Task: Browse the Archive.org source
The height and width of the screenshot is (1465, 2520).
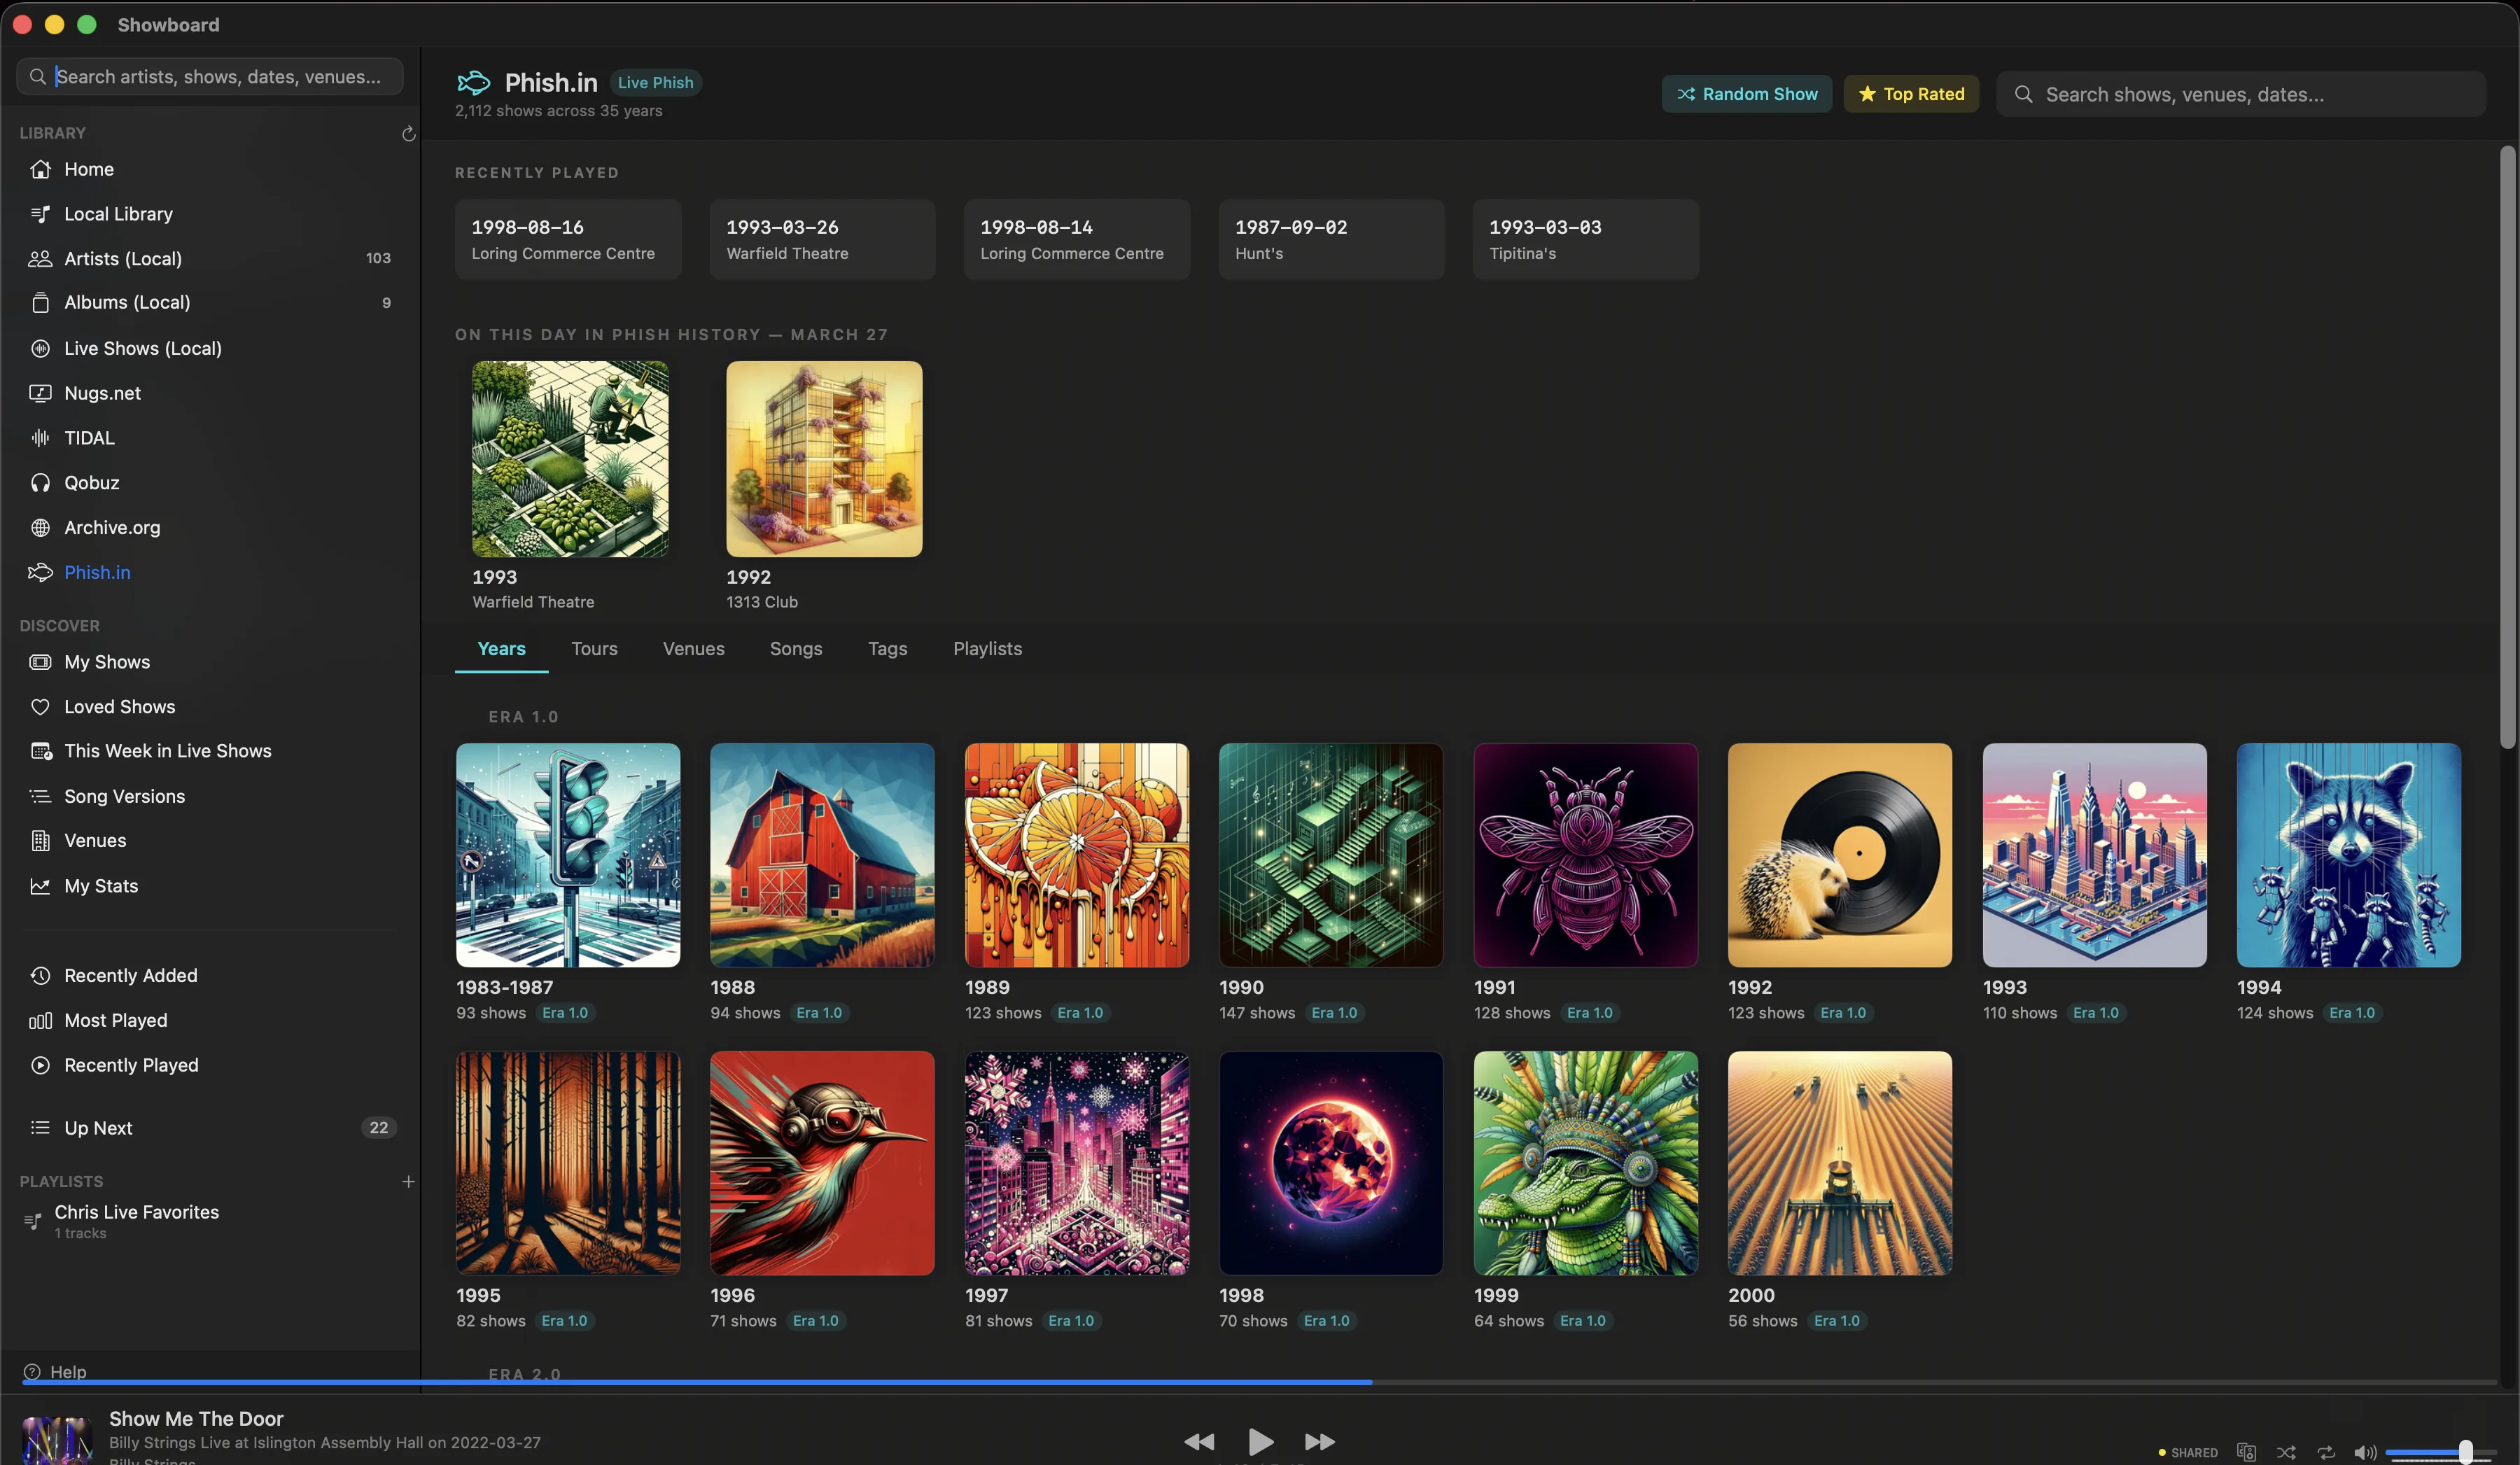Action: point(112,527)
